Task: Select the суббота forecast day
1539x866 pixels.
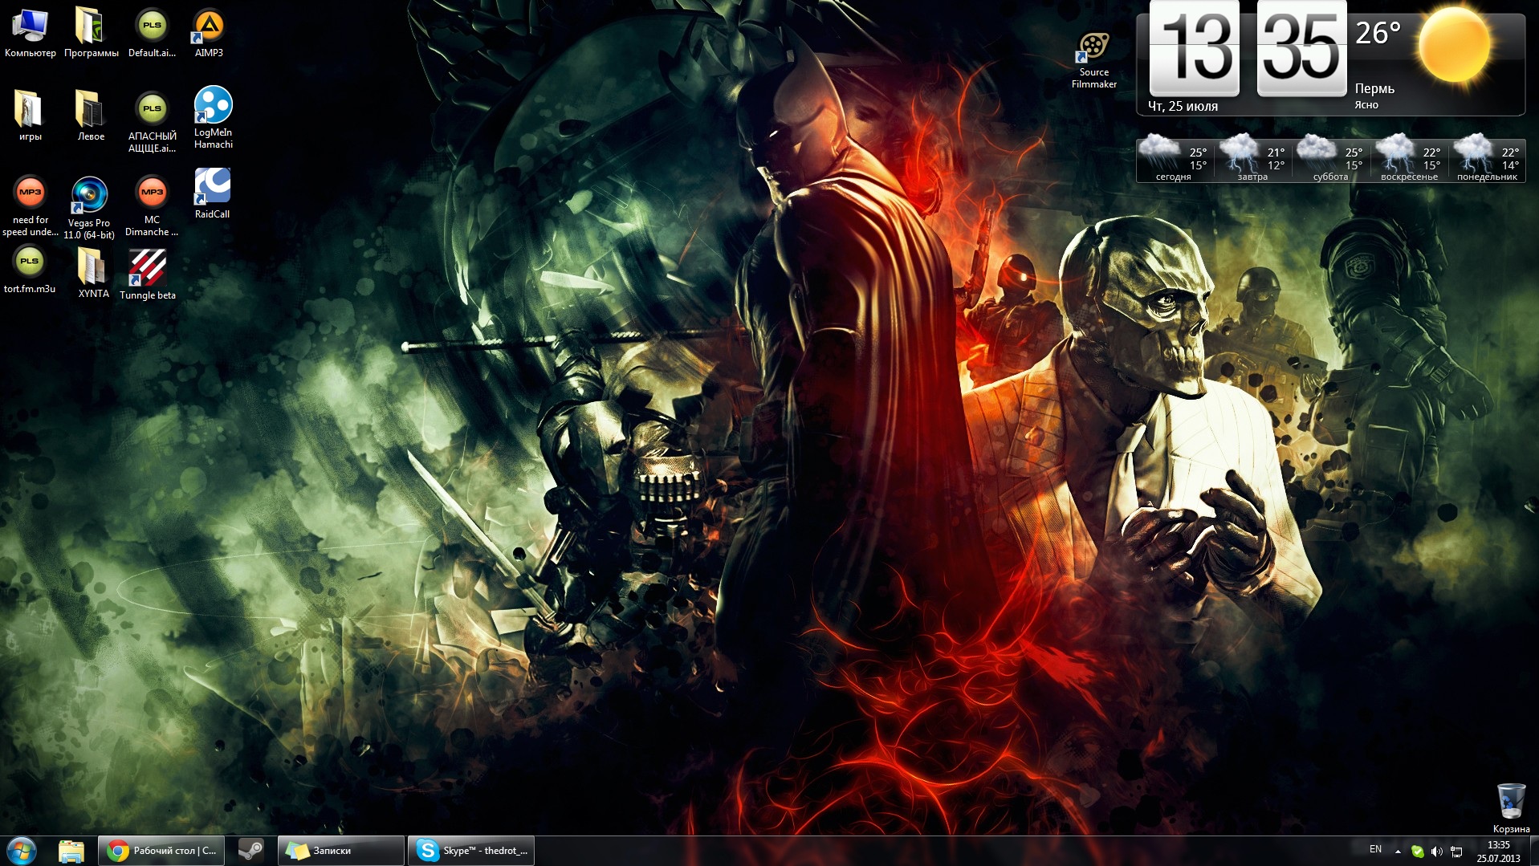Action: click(x=1330, y=159)
